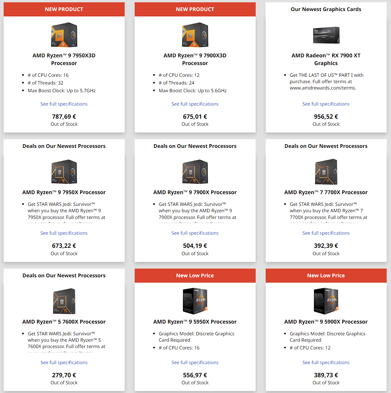Screen dimensions: 391x393
Task: Click the New Low Price banner above Ryzen 9 5900X
Action: (x=326, y=275)
